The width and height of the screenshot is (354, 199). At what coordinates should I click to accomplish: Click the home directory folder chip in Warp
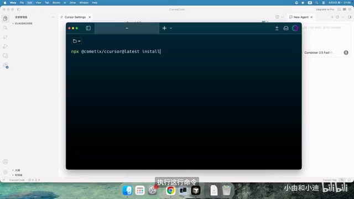pos(77,41)
